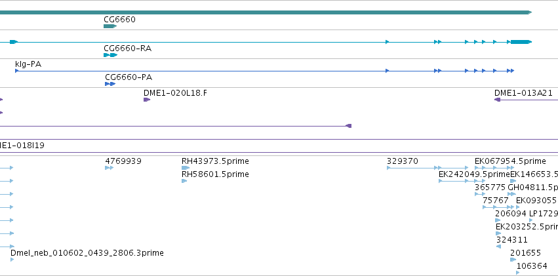
Task: Click the DME1-013A21 label
Action: point(523,93)
